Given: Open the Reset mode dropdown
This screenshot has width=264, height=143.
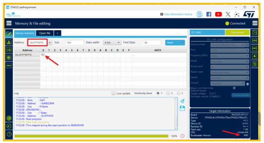Looking at the screenshot, I should [x=230, y=72].
